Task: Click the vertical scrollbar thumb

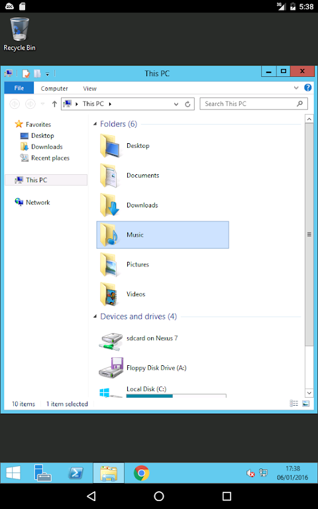Action: pyautogui.click(x=309, y=235)
